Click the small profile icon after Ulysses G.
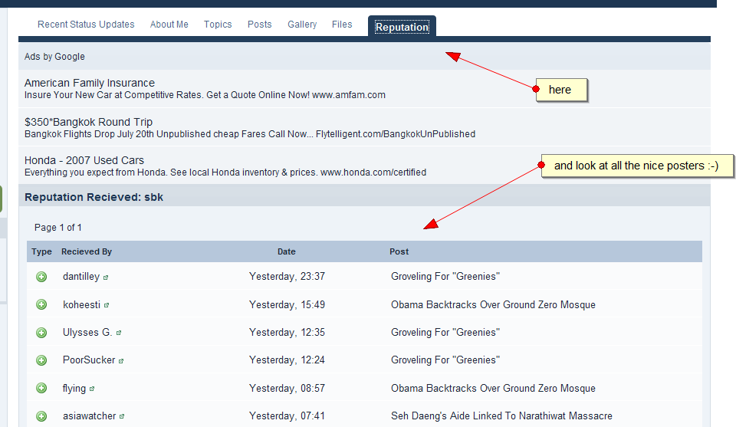The height and width of the screenshot is (427, 736). 119,333
